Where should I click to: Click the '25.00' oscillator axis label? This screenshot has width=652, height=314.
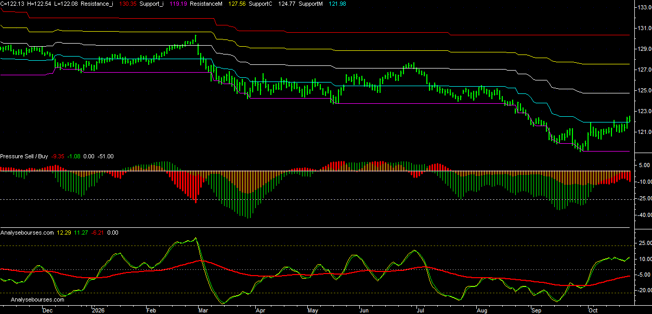645,243
